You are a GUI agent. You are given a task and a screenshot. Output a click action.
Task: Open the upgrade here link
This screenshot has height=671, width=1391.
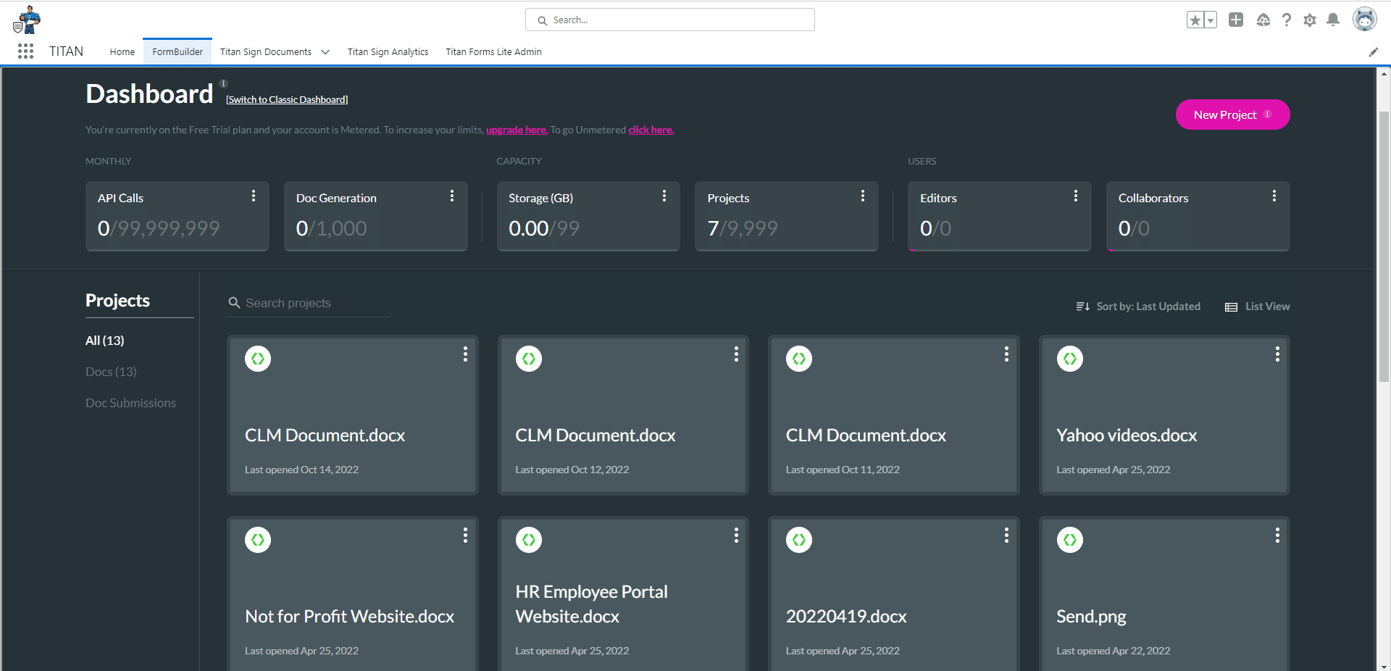click(x=516, y=130)
